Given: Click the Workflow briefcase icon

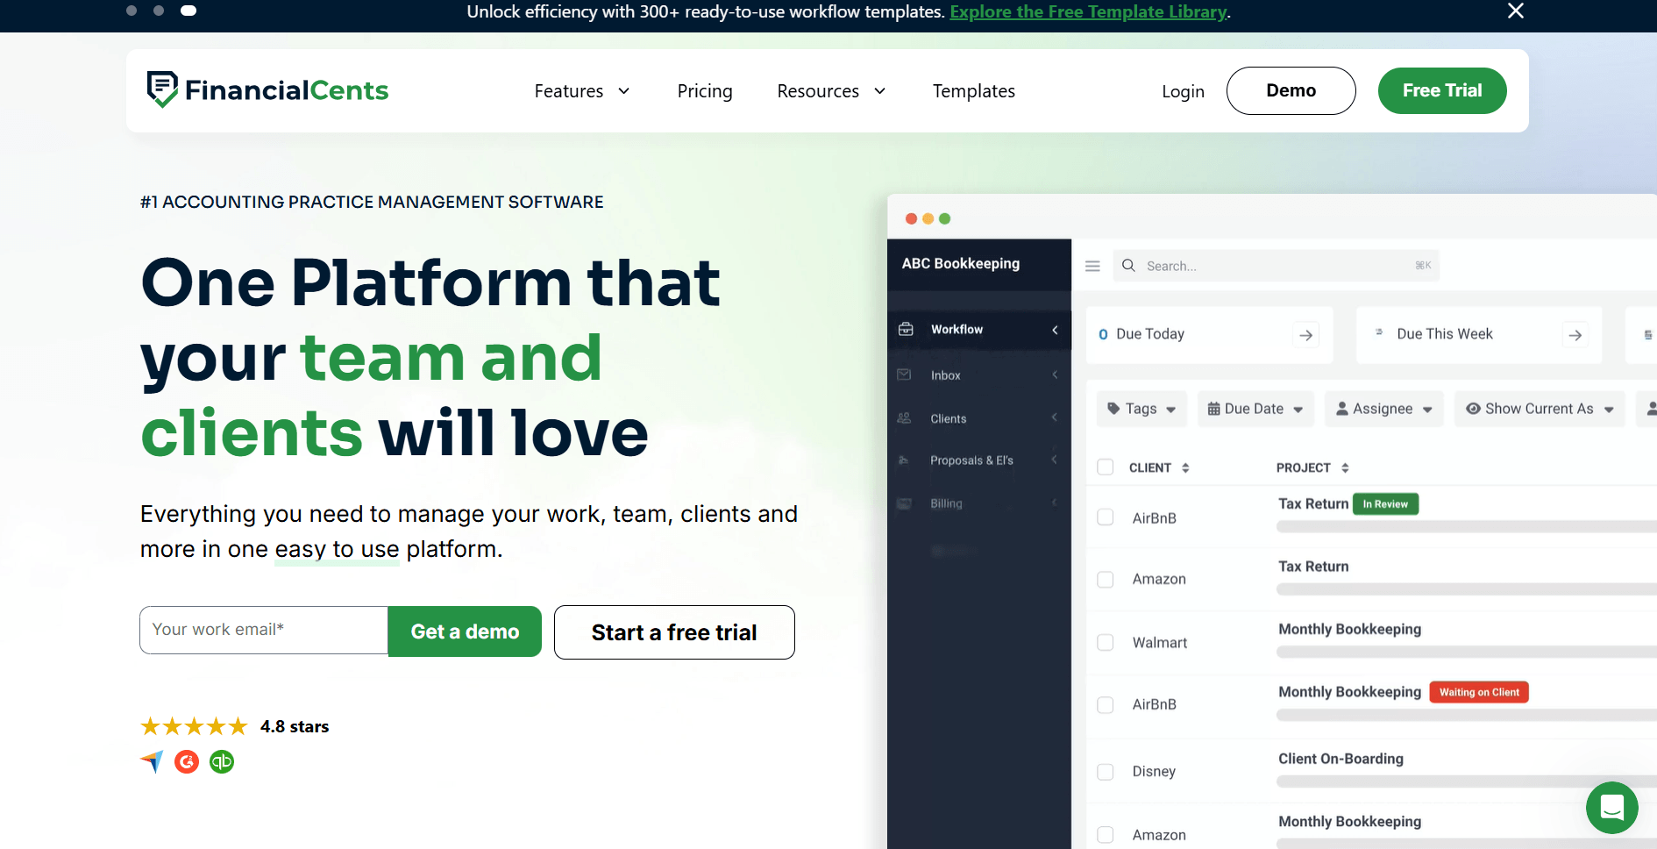Looking at the screenshot, I should [x=906, y=329].
